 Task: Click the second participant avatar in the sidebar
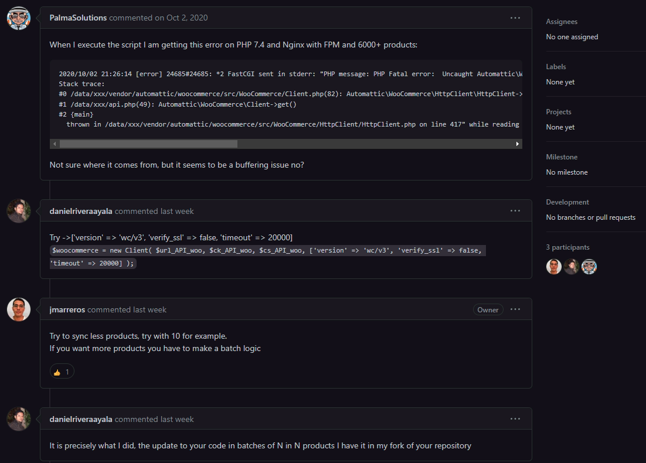click(571, 267)
